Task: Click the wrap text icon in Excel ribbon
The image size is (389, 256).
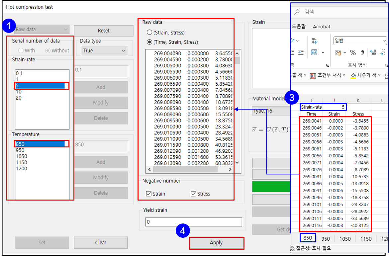Action: tap(314, 41)
